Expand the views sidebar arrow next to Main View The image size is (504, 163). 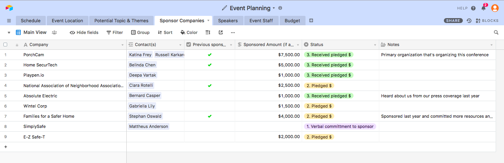pos(9,32)
